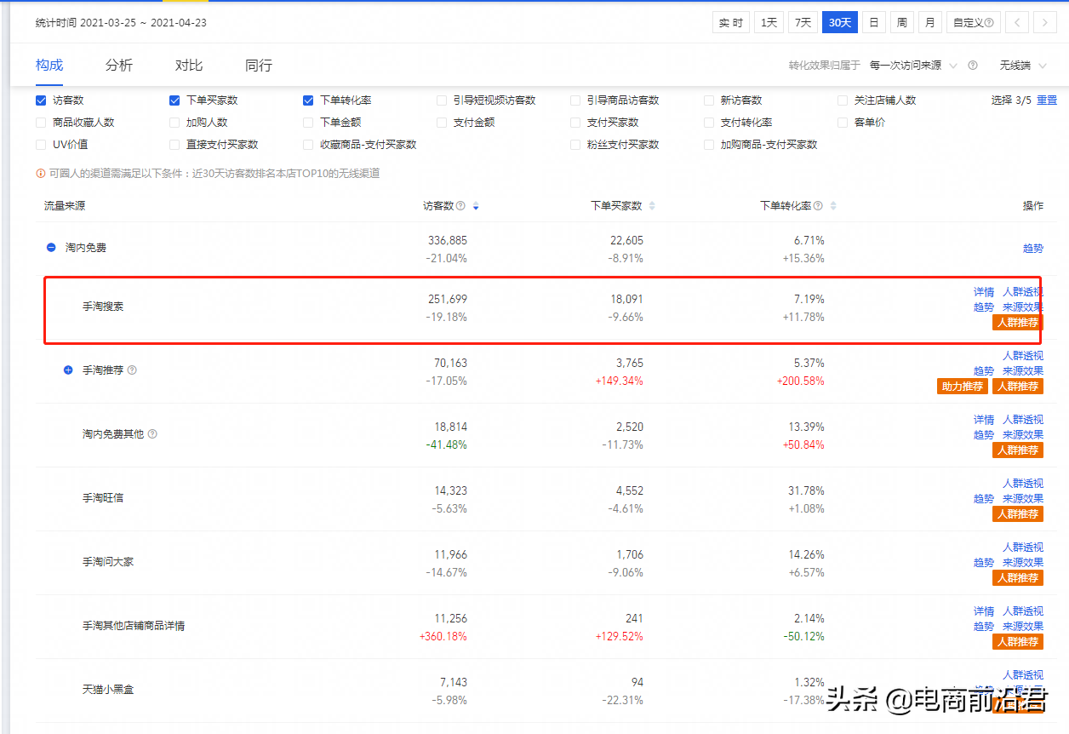Check the UV价值 metric
The width and height of the screenshot is (1069, 734).
coord(41,145)
